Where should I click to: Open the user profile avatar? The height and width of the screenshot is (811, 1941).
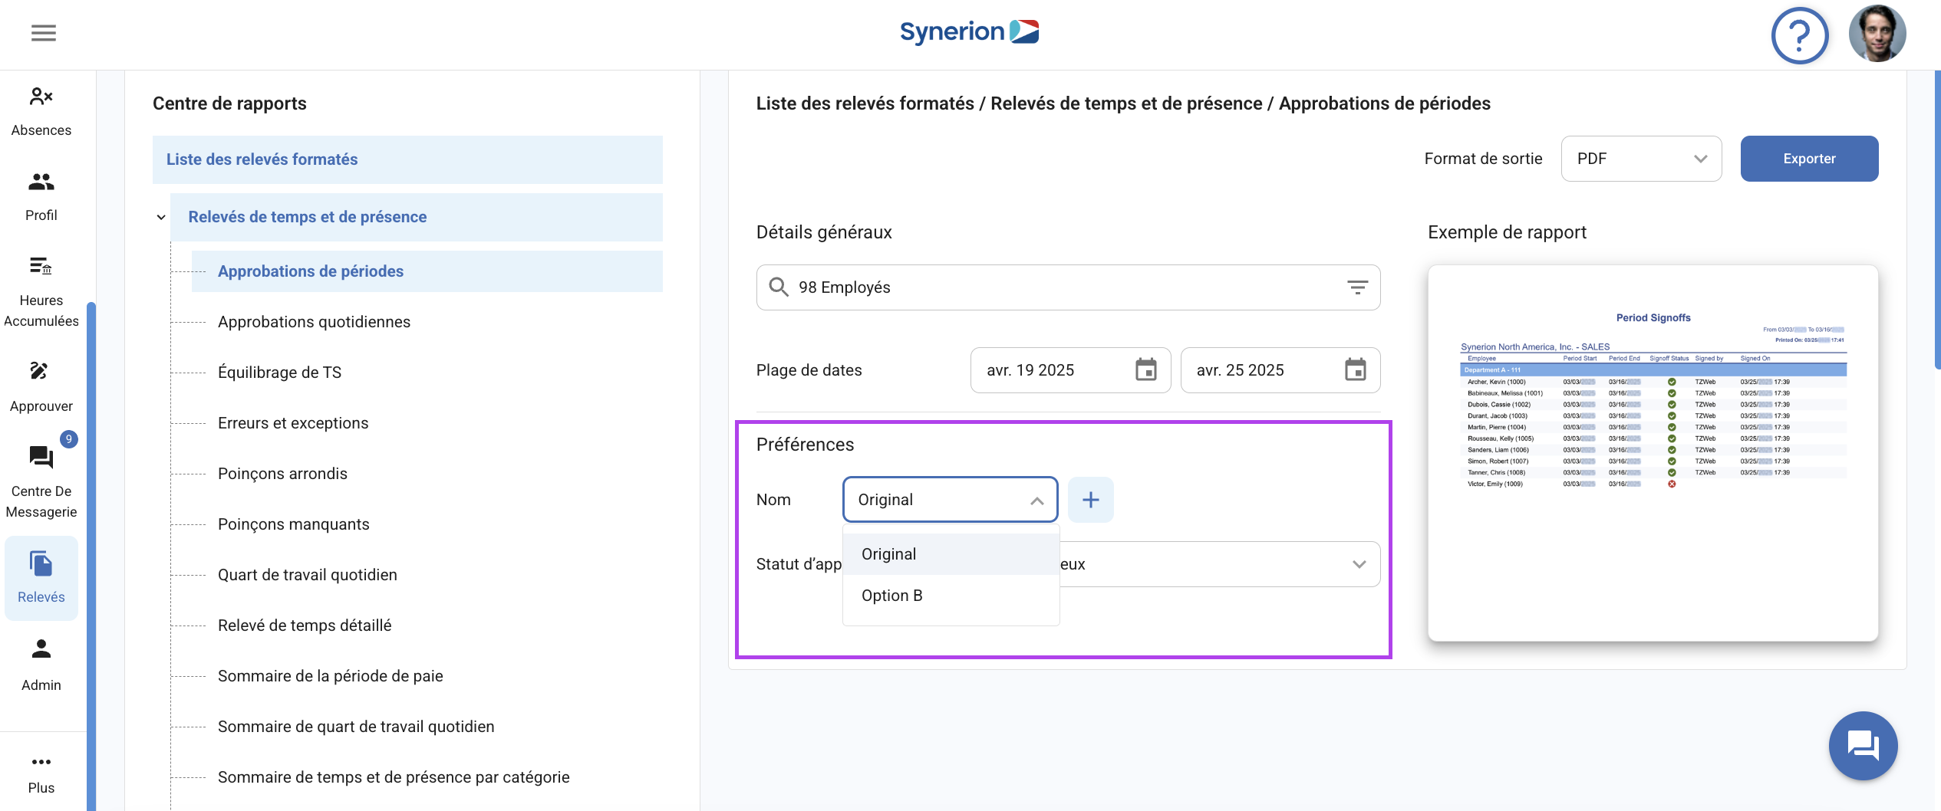(1877, 34)
